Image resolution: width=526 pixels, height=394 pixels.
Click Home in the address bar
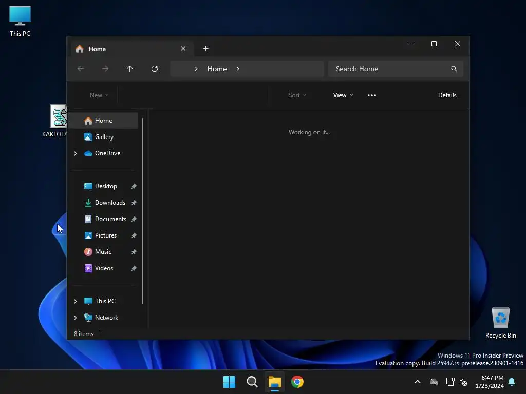coord(217,69)
